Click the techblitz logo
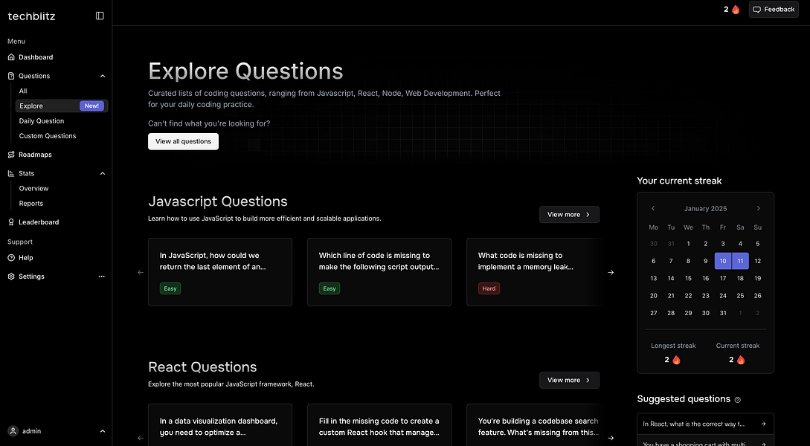Screen dimensions: 810x446 click(31, 16)
